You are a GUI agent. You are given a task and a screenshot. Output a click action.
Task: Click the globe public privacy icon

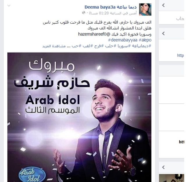tap(84, 13)
